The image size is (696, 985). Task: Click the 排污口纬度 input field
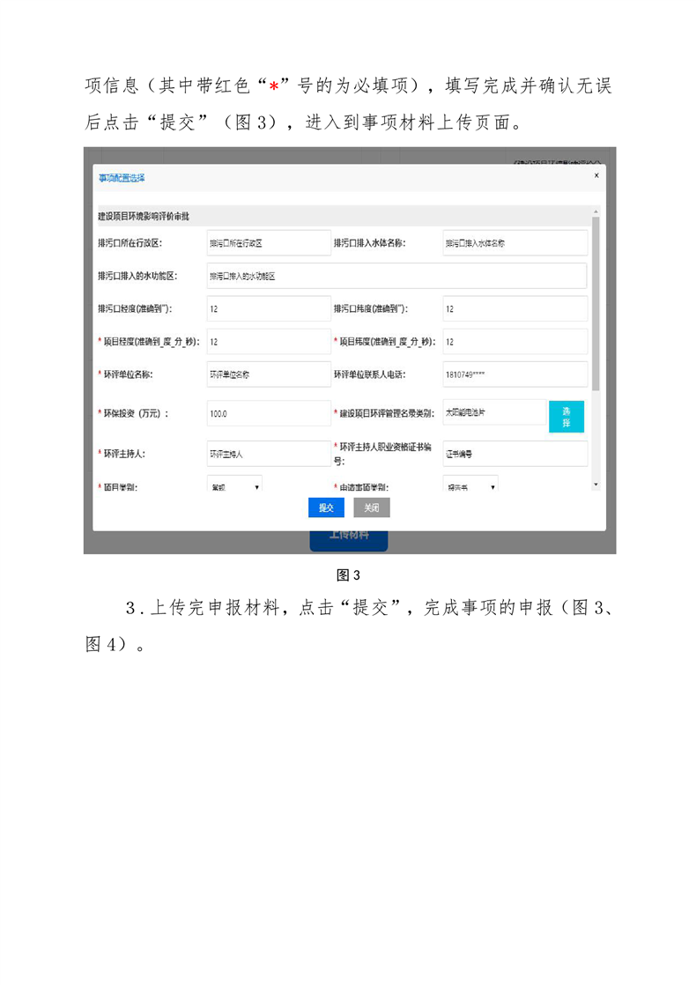click(x=515, y=308)
